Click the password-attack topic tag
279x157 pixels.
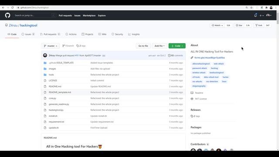coord(200,68)
